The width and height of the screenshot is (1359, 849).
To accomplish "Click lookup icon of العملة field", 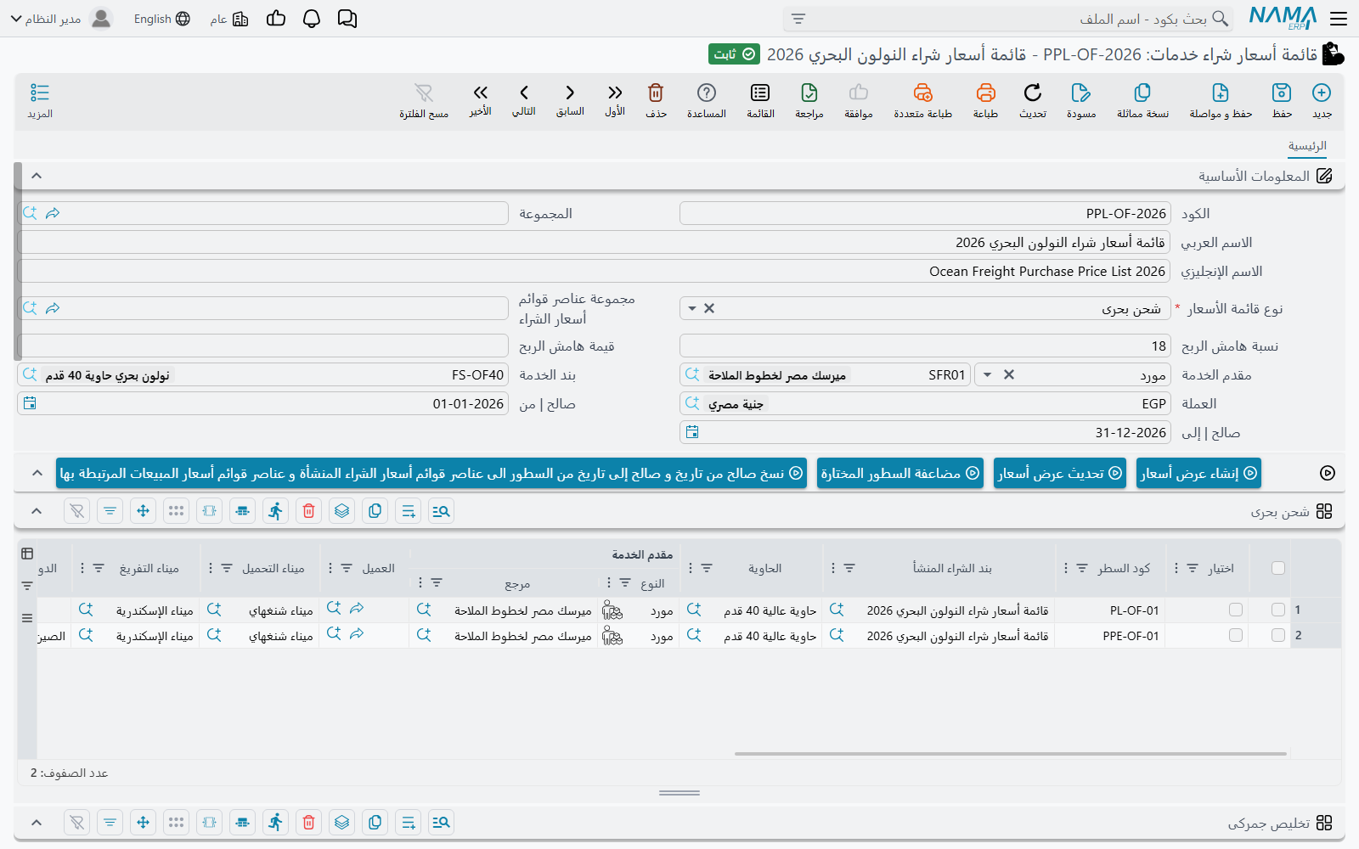I will pyautogui.click(x=692, y=403).
